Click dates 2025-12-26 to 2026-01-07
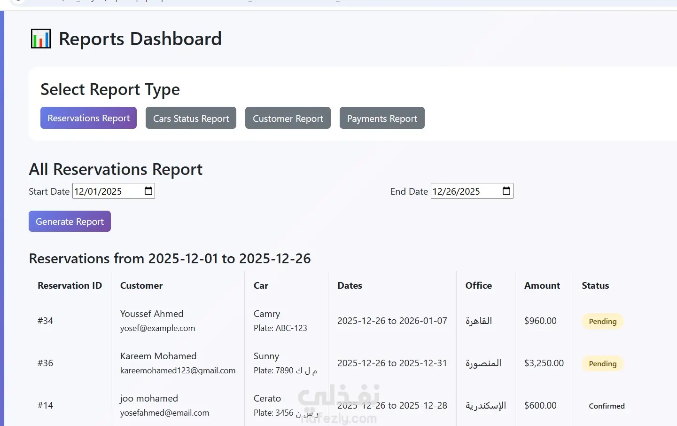 [392, 321]
